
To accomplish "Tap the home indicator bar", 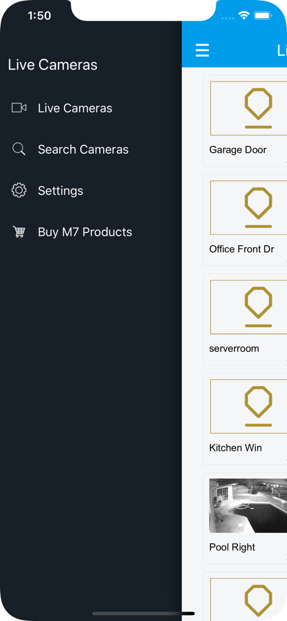I will pos(143,614).
